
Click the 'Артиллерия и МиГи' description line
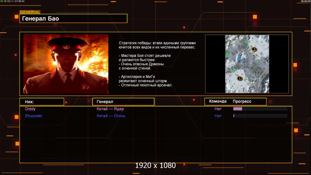pos(137,76)
